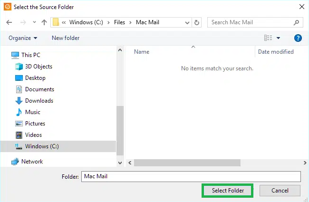The image size is (309, 202).
Task: Click the horizontal scrollbar left arrow
Action: 130,163
